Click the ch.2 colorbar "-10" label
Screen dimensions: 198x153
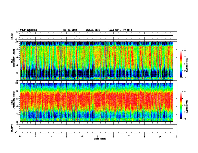tap(185, 119)
